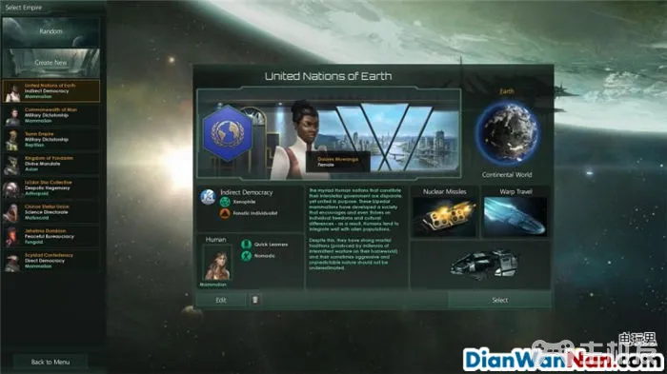The image size is (667, 374).
Task: Click the Commonwealth of Man list portrait
Action: 12,116
